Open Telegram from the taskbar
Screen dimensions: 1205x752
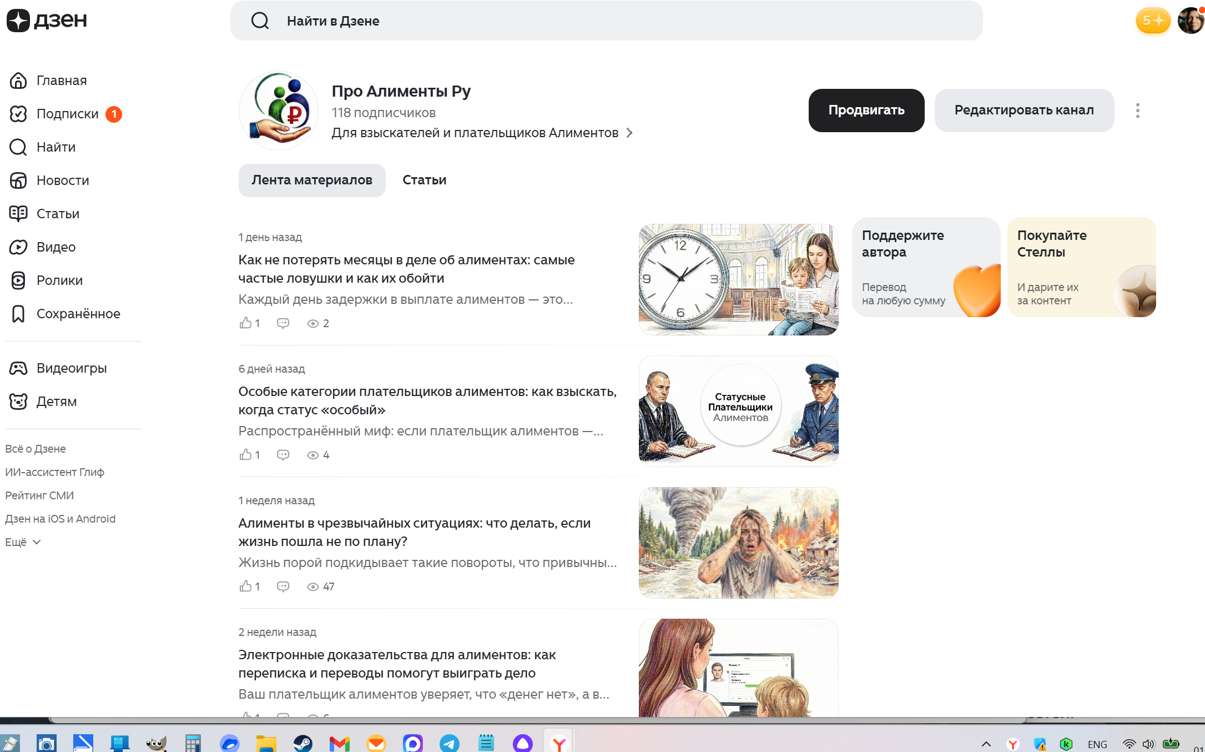(450, 743)
